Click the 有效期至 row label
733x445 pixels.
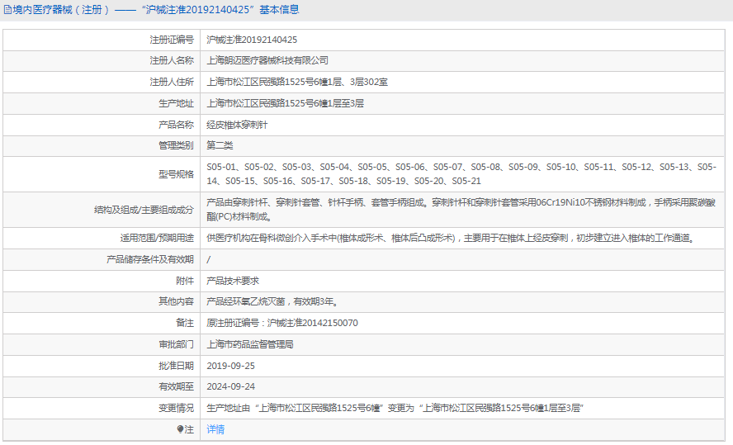(x=177, y=386)
